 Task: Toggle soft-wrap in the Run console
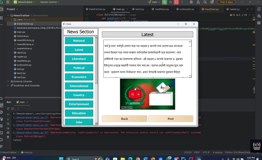8,124
